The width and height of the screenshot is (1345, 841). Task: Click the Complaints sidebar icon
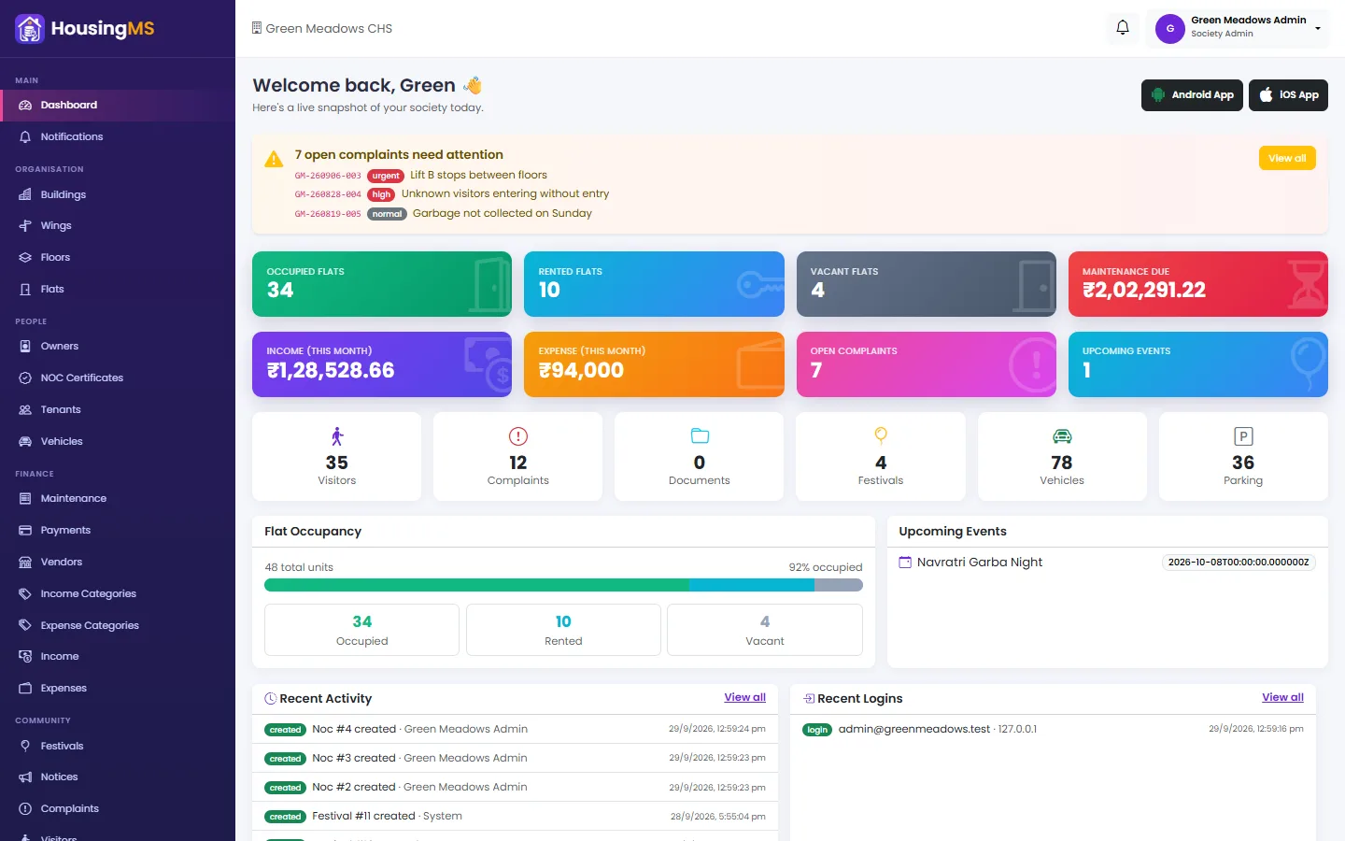(x=25, y=809)
